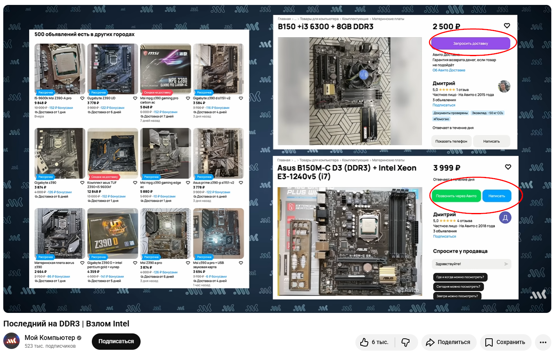The image size is (555, 351).
Task: Click Написать next to Показать телефон
Action: click(491, 141)
